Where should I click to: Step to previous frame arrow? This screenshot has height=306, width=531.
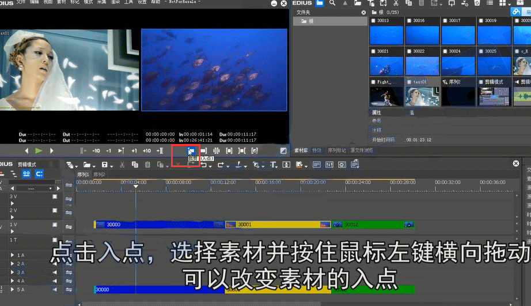26,151
